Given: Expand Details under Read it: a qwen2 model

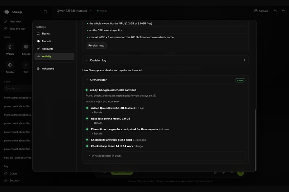Looking at the screenshot, I should click(97, 123).
